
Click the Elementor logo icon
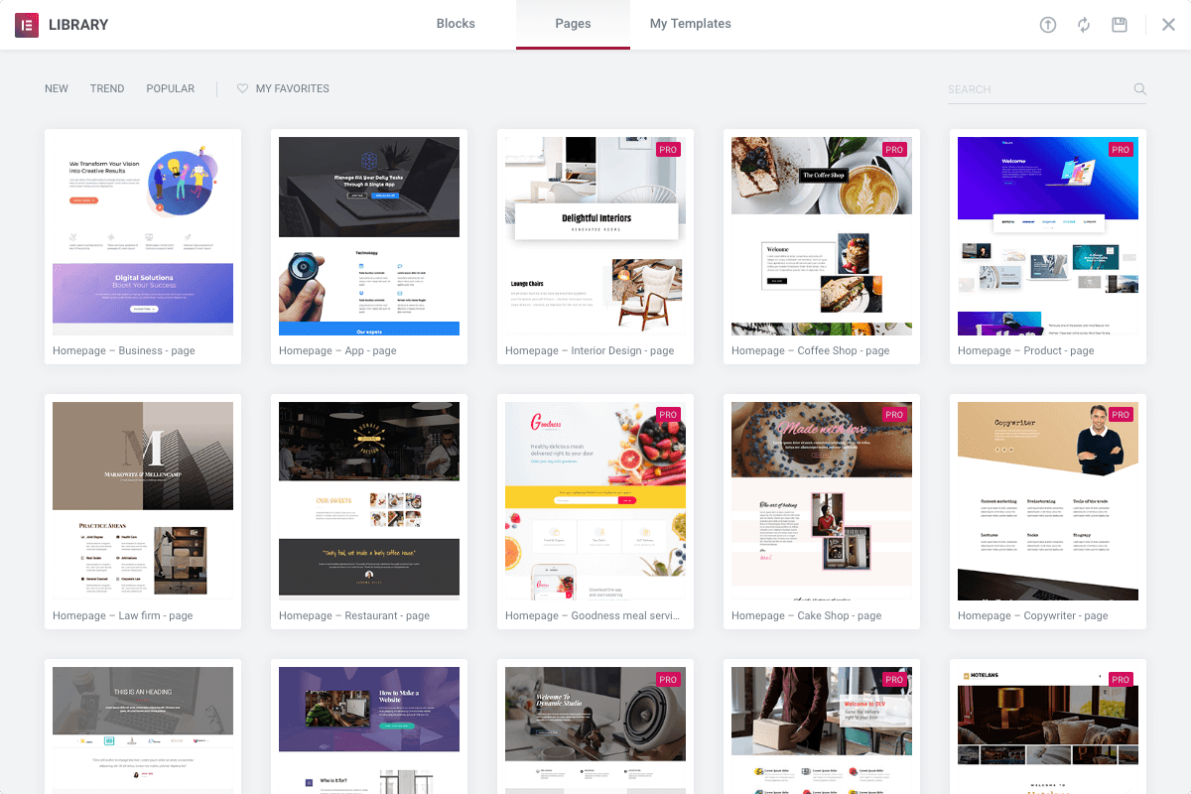[27, 25]
